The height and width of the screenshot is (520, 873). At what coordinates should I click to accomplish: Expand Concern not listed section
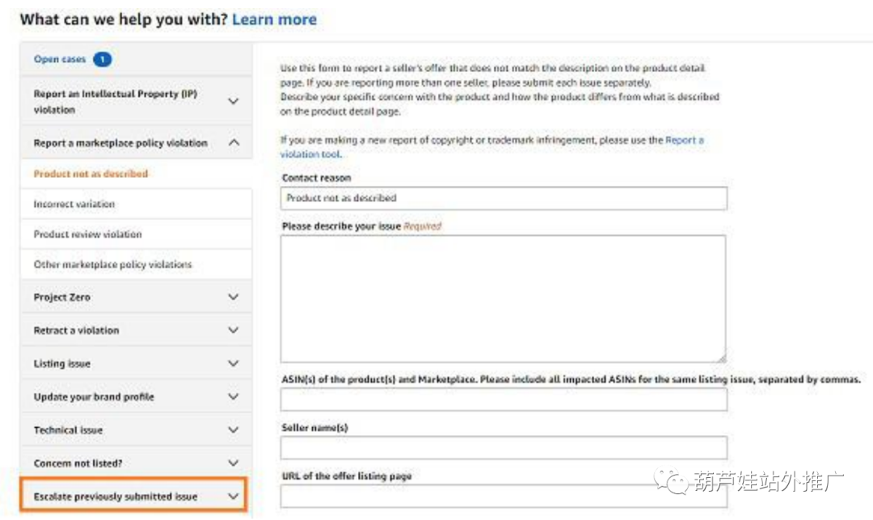[x=234, y=463]
